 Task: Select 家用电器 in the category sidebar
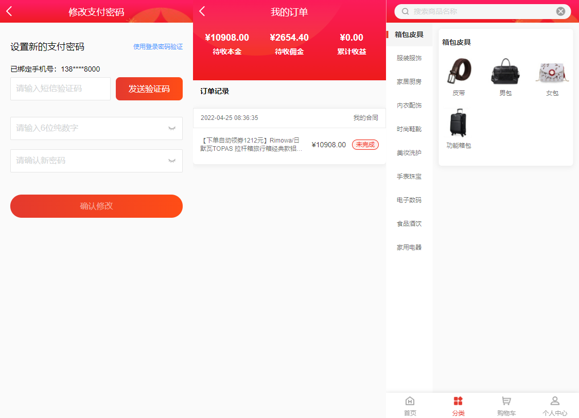point(409,248)
